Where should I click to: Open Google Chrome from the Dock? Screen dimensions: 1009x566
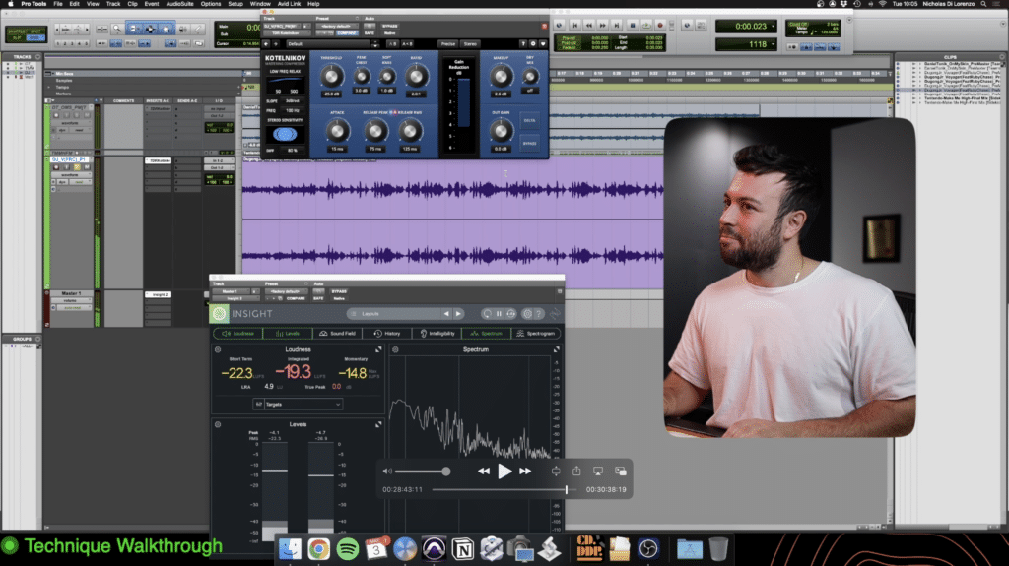coord(318,549)
